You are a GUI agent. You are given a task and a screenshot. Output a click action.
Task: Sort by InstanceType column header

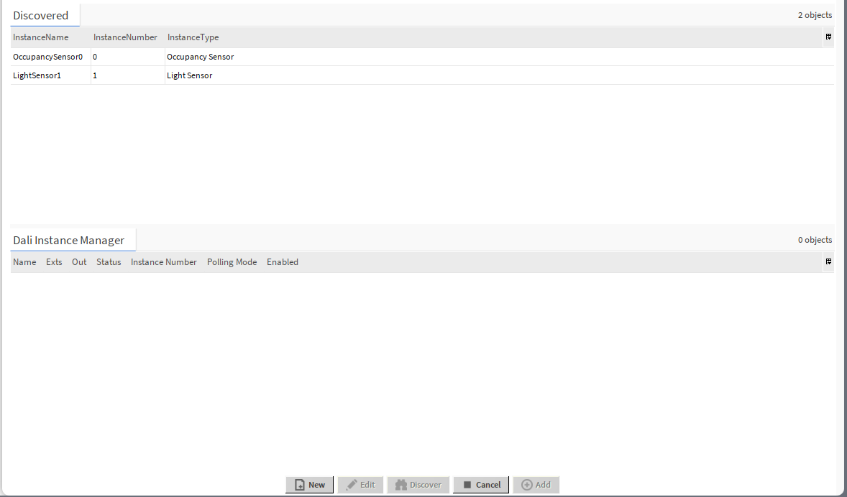[193, 37]
